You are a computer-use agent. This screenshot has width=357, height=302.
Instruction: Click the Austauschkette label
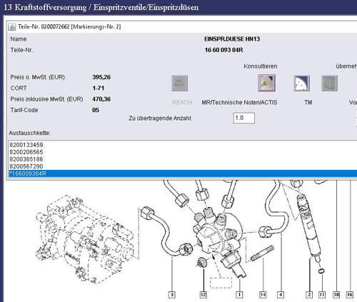tap(30, 133)
